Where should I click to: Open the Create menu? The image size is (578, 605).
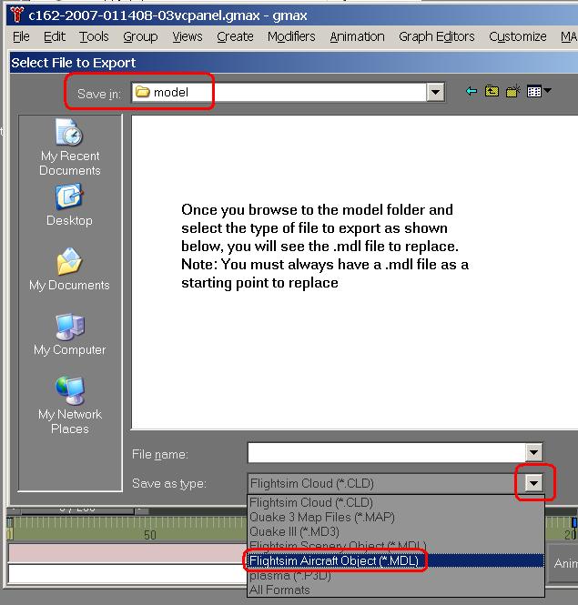235,36
